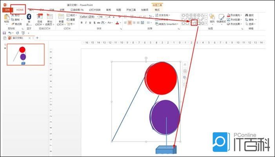Image resolution: width=275 pixels, height=157 pixels.
Task: Toggle text Shadow formatting
Action: point(94,23)
